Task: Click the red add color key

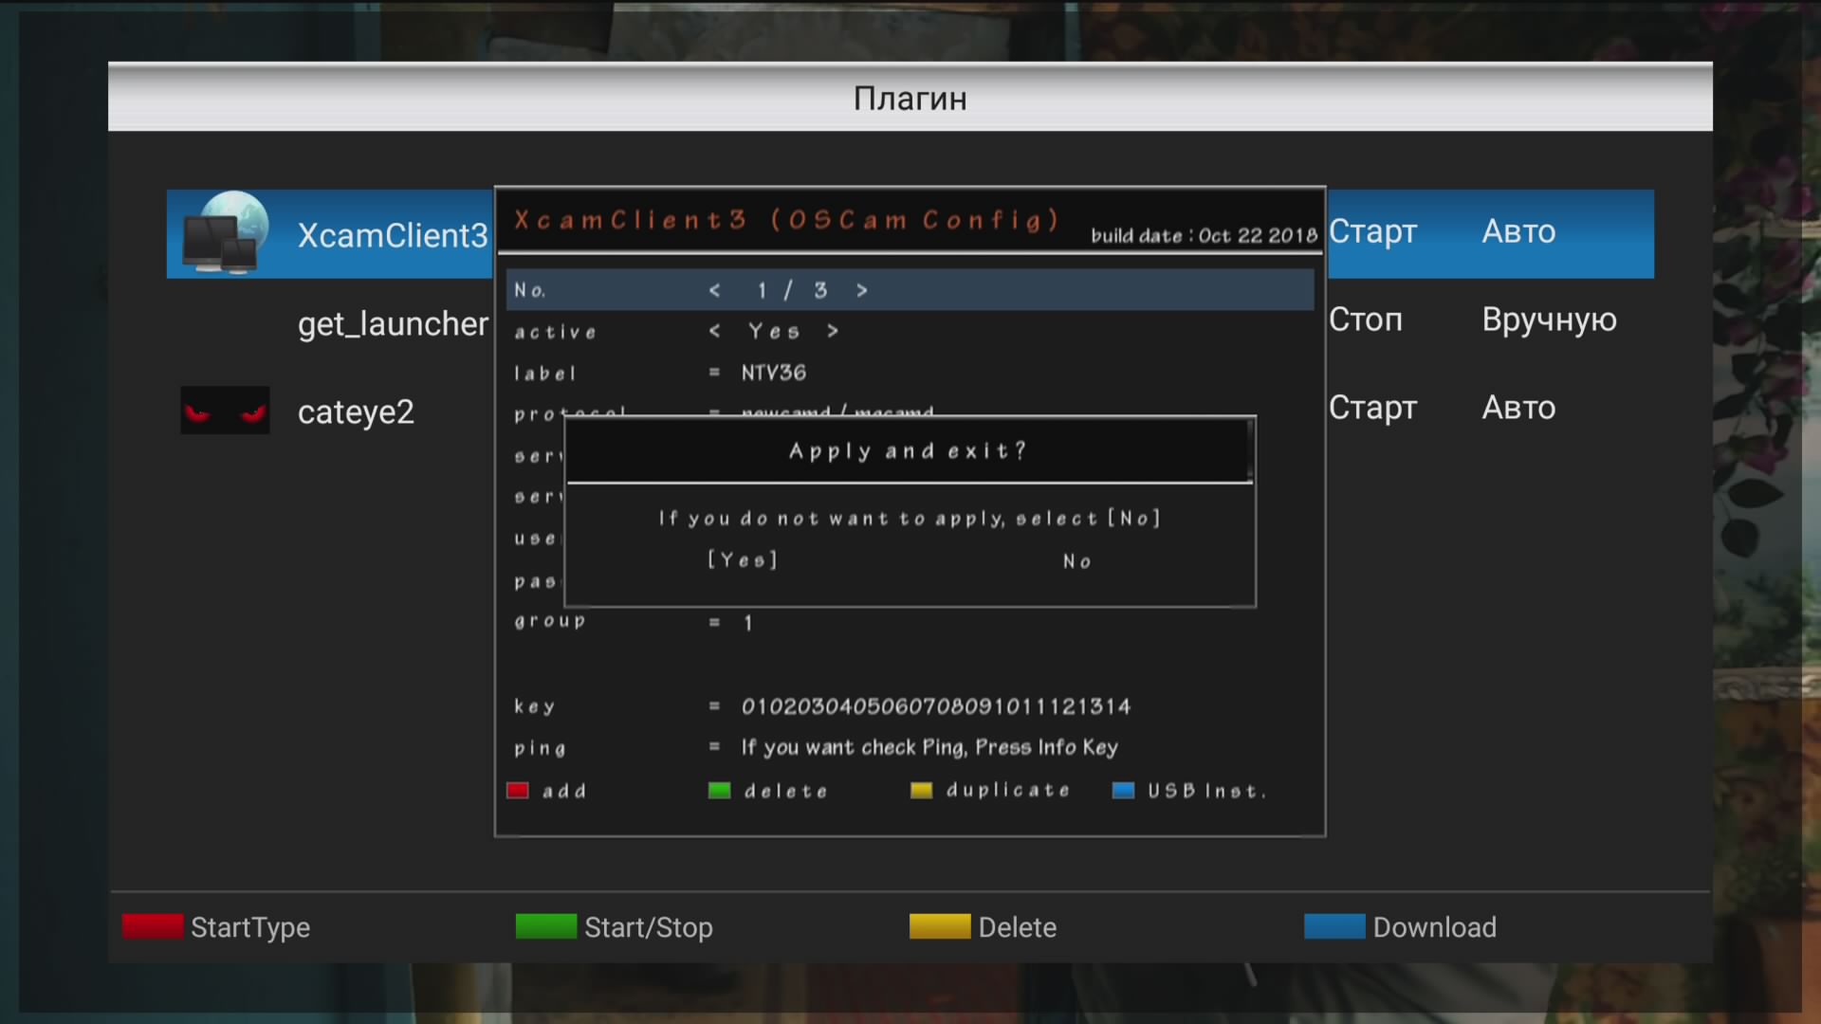Action: coord(518,791)
